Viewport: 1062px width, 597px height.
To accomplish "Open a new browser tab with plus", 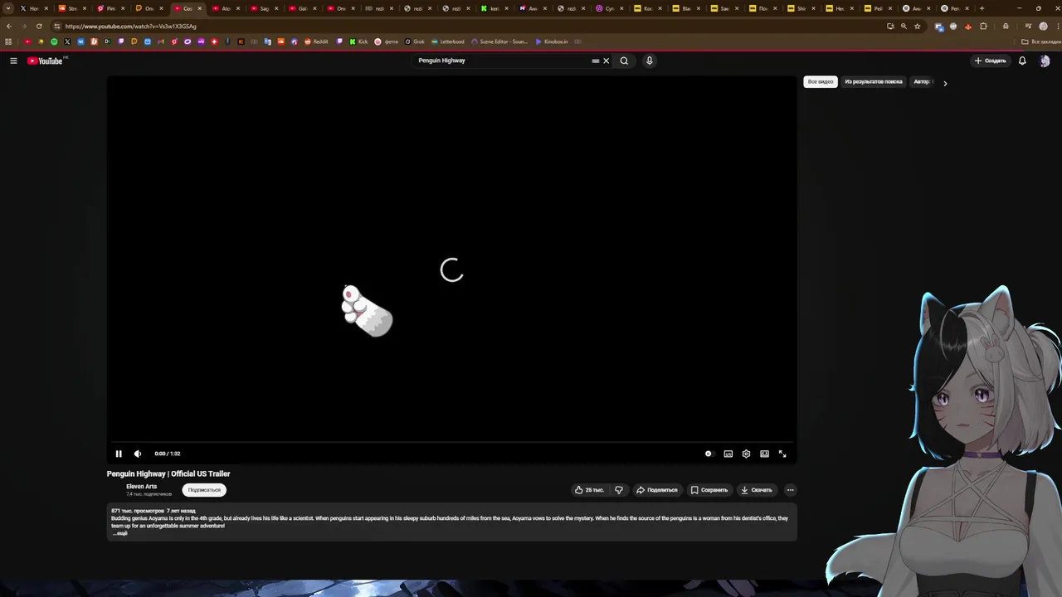I will coord(982,8).
